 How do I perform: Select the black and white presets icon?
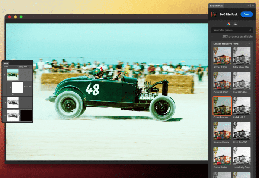point(235,24)
